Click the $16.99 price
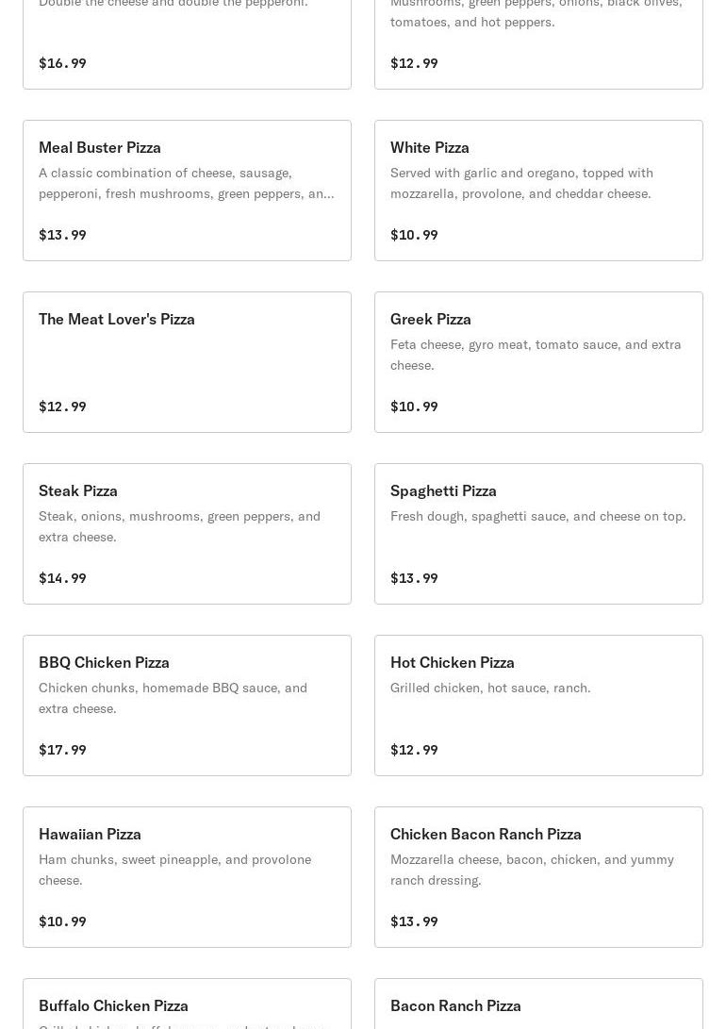The height and width of the screenshot is (1029, 726). pyautogui.click(x=62, y=63)
